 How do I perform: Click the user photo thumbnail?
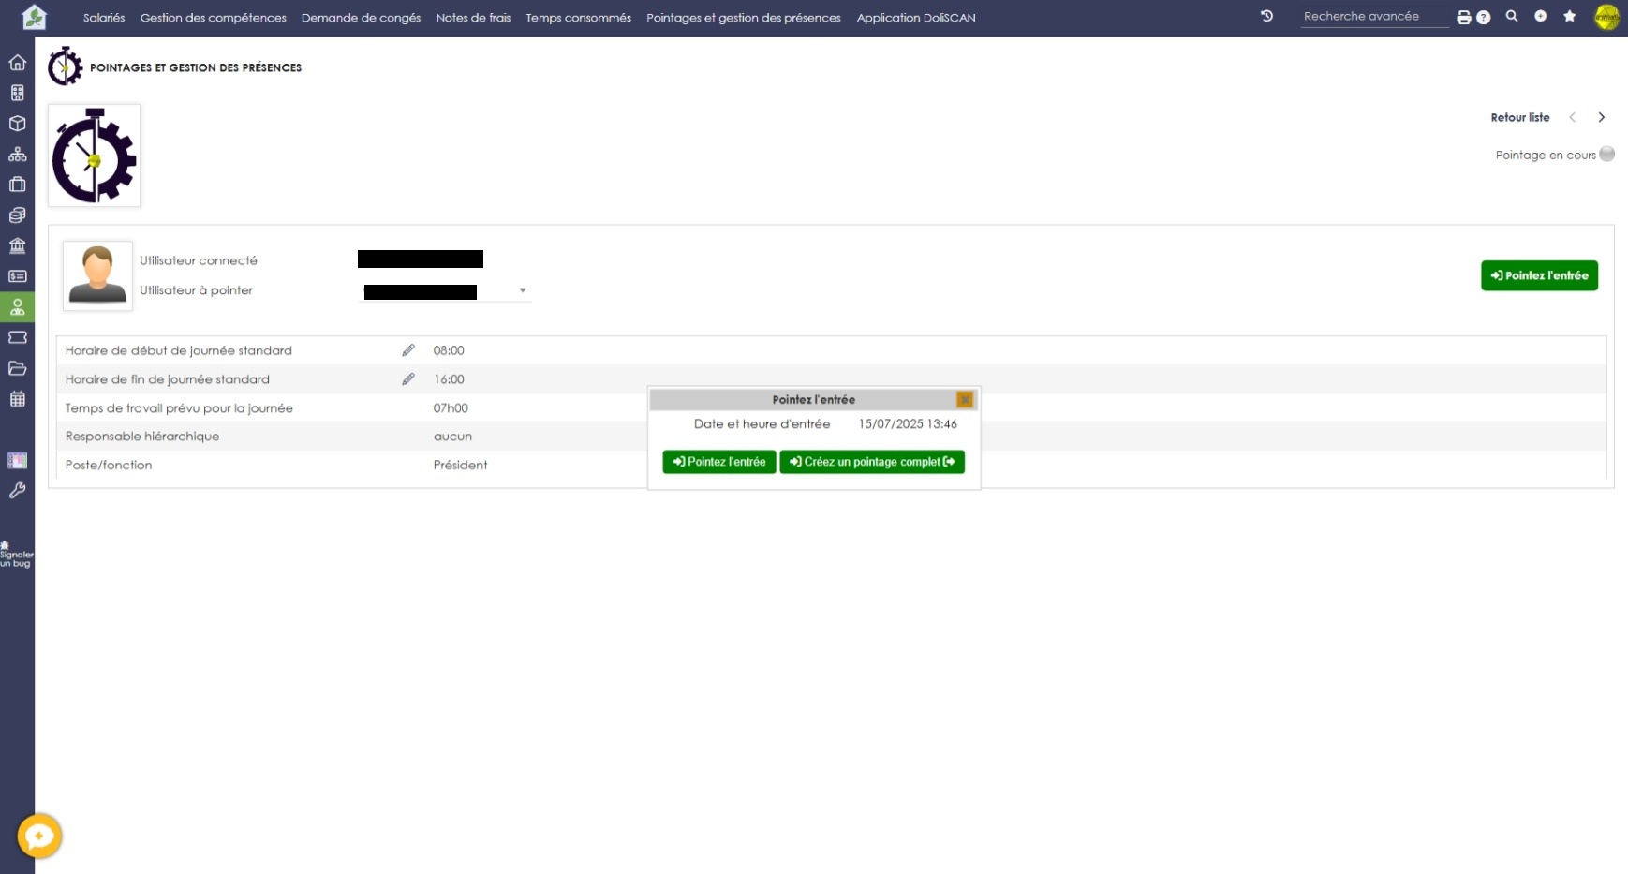click(97, 275)
